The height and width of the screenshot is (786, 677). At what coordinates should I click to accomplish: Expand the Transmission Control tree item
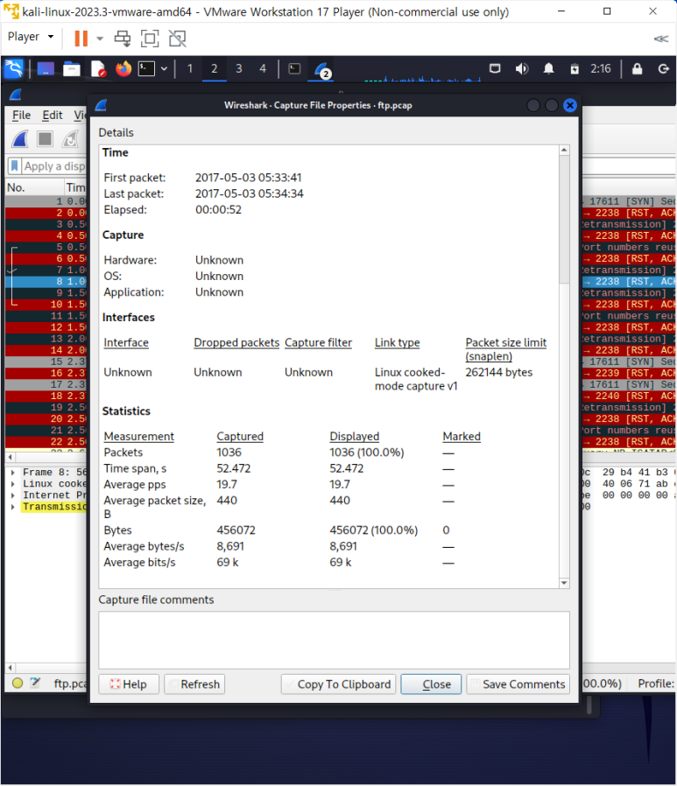tap(13, 507)
